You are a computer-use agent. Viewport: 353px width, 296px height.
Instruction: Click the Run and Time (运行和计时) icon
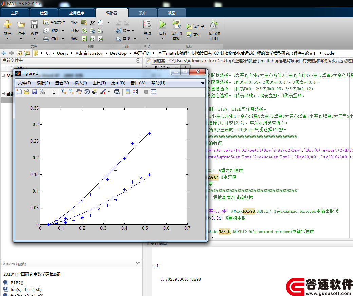(214, 24)
